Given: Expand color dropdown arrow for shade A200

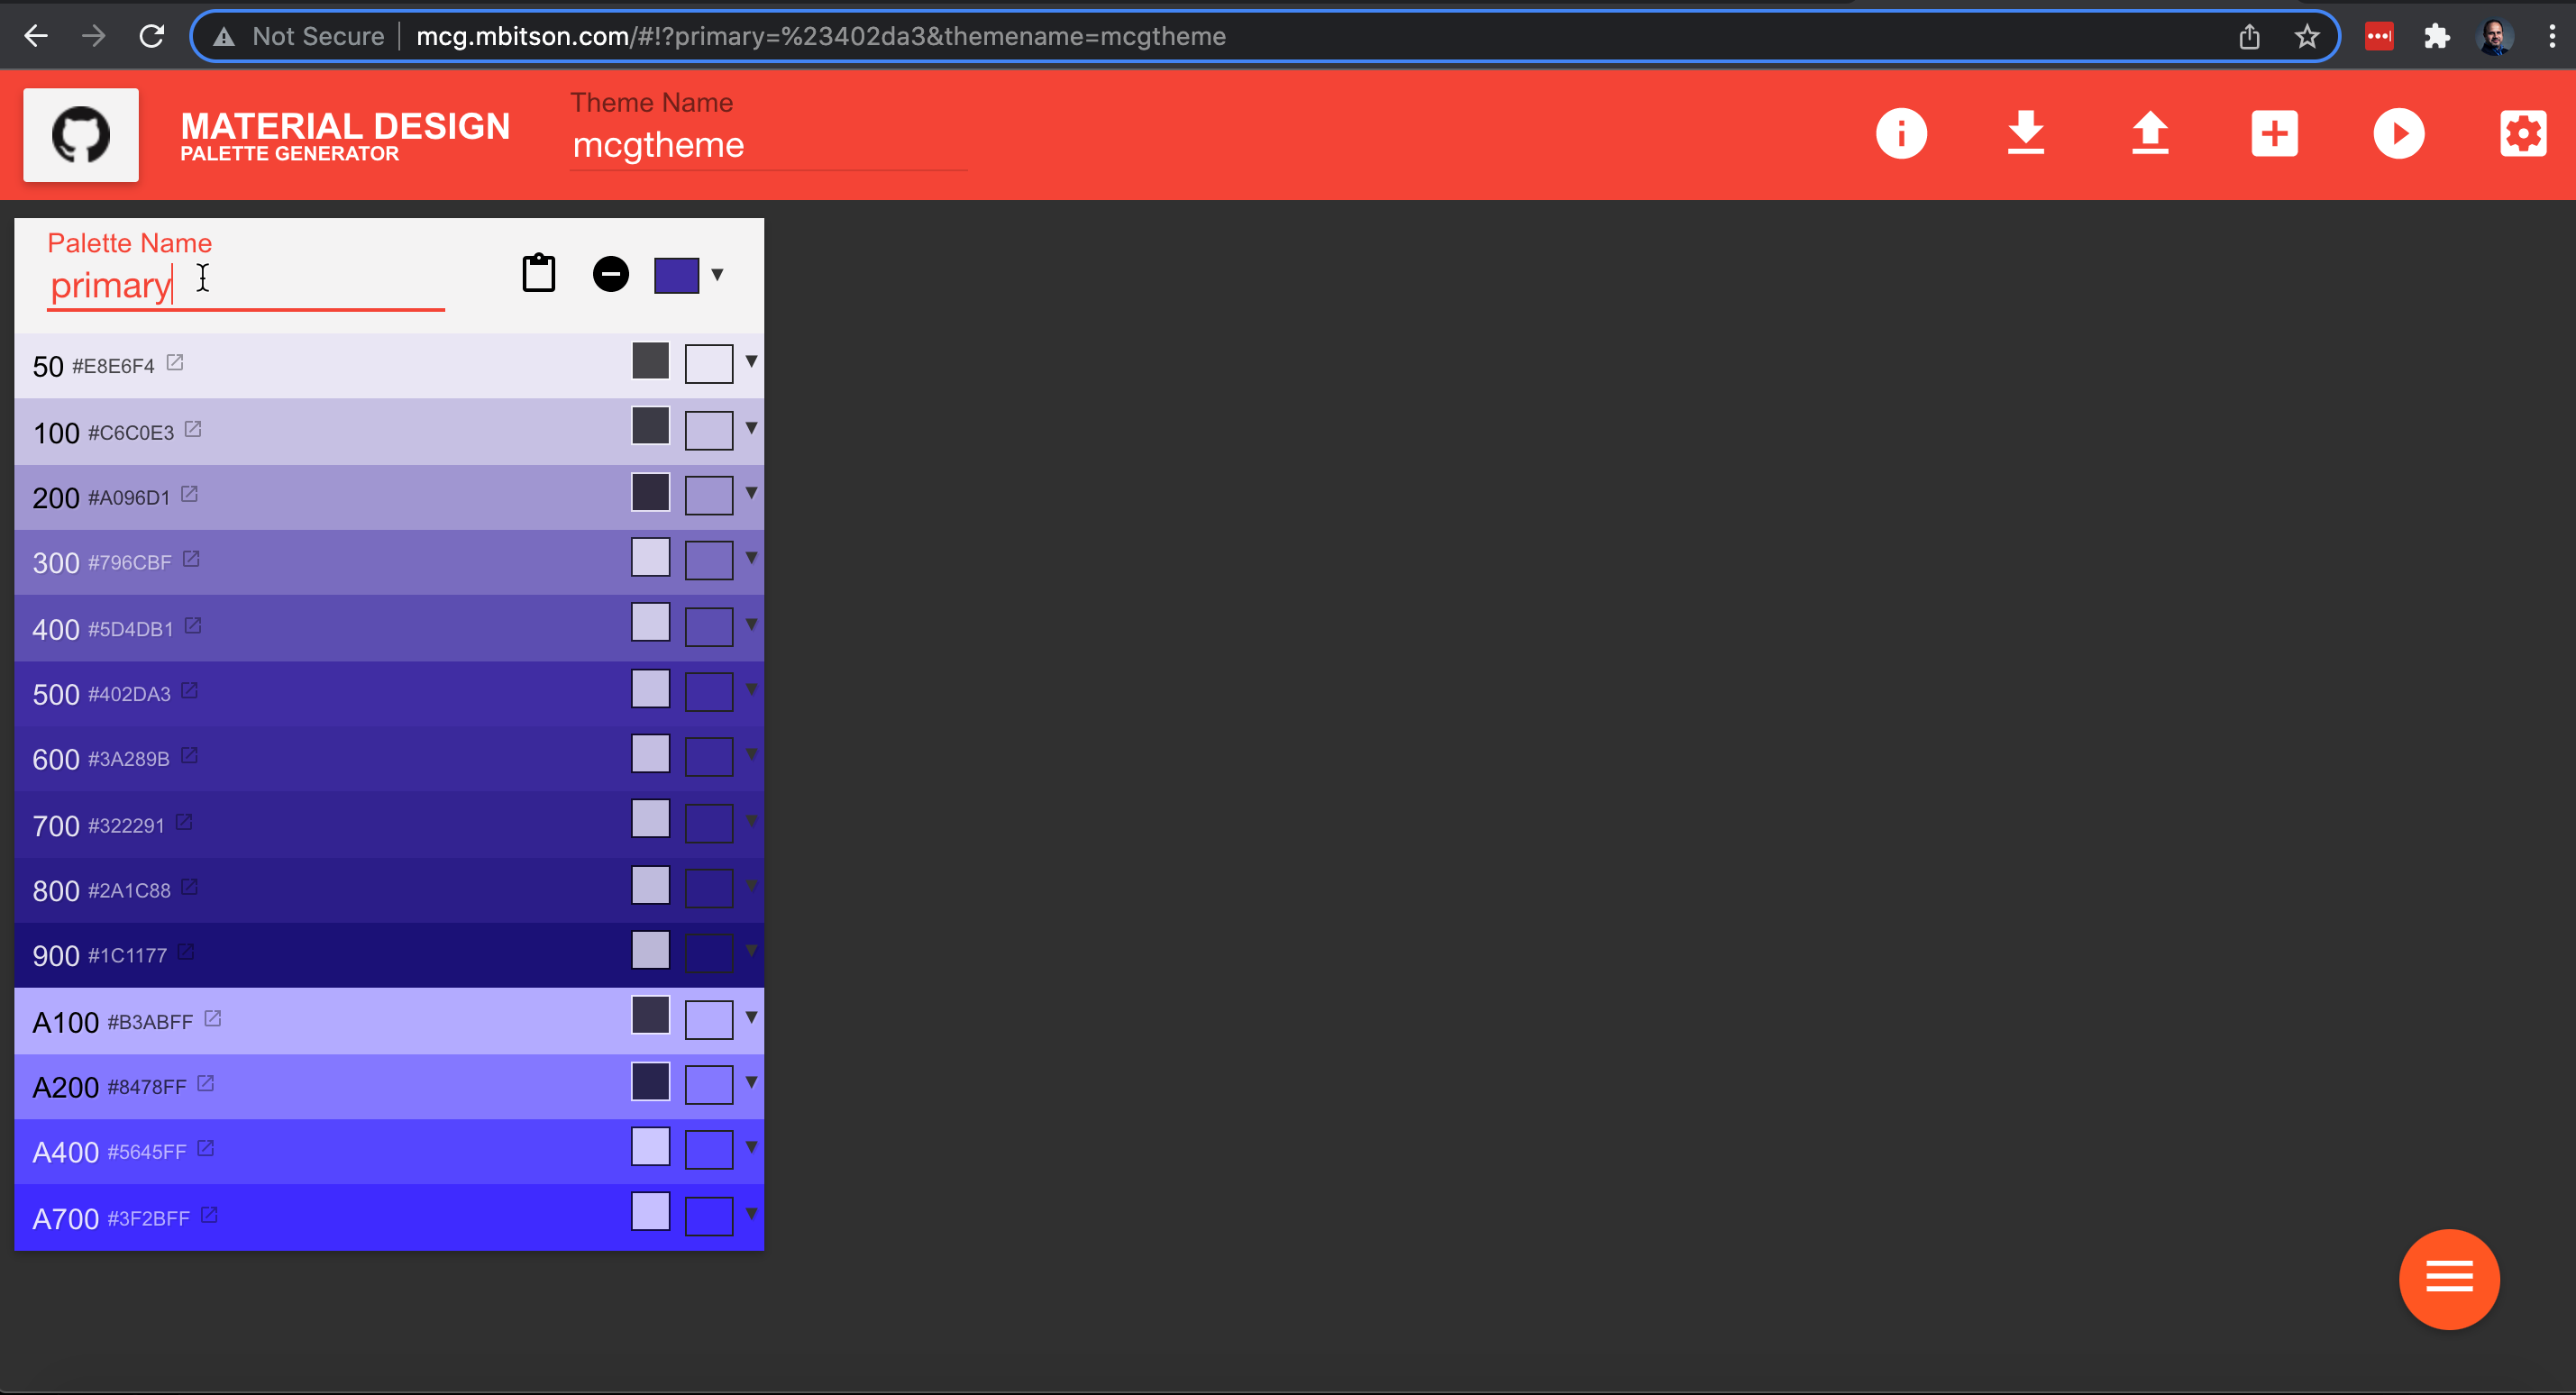Looking at the screenshot, I should 751,1082.
